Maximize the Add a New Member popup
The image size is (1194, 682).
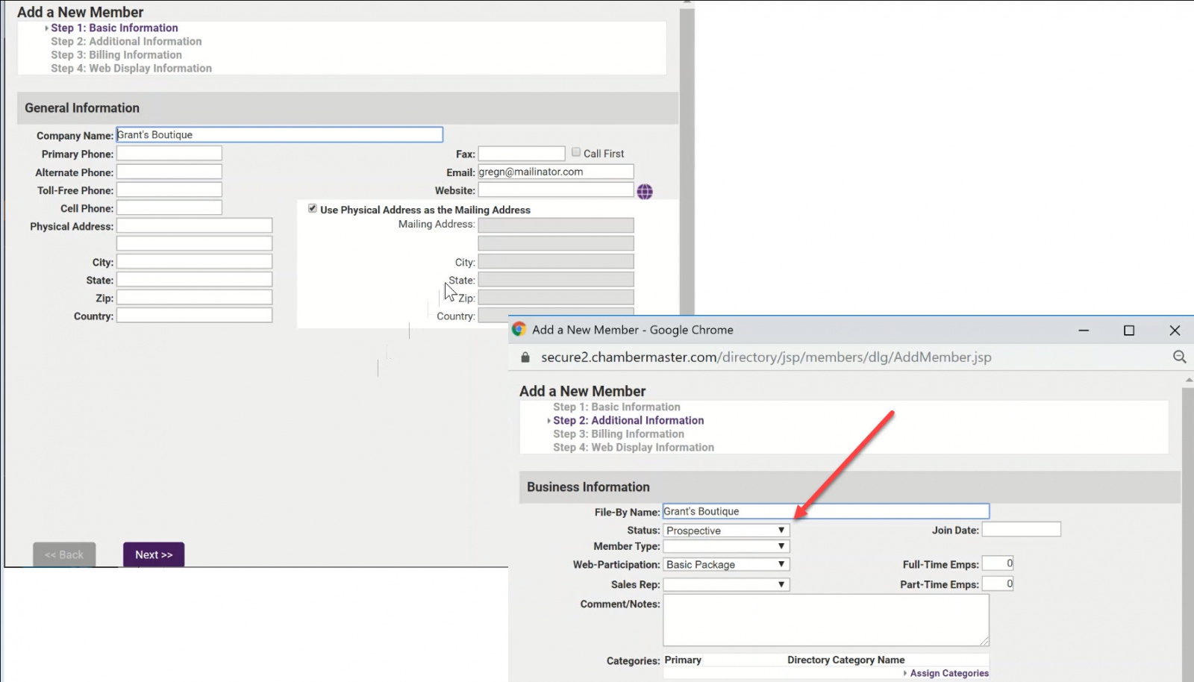pos(1128,331)
